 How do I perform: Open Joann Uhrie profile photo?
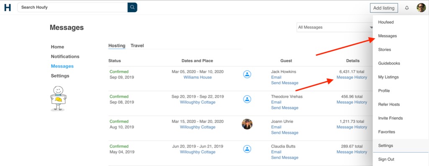247,124
